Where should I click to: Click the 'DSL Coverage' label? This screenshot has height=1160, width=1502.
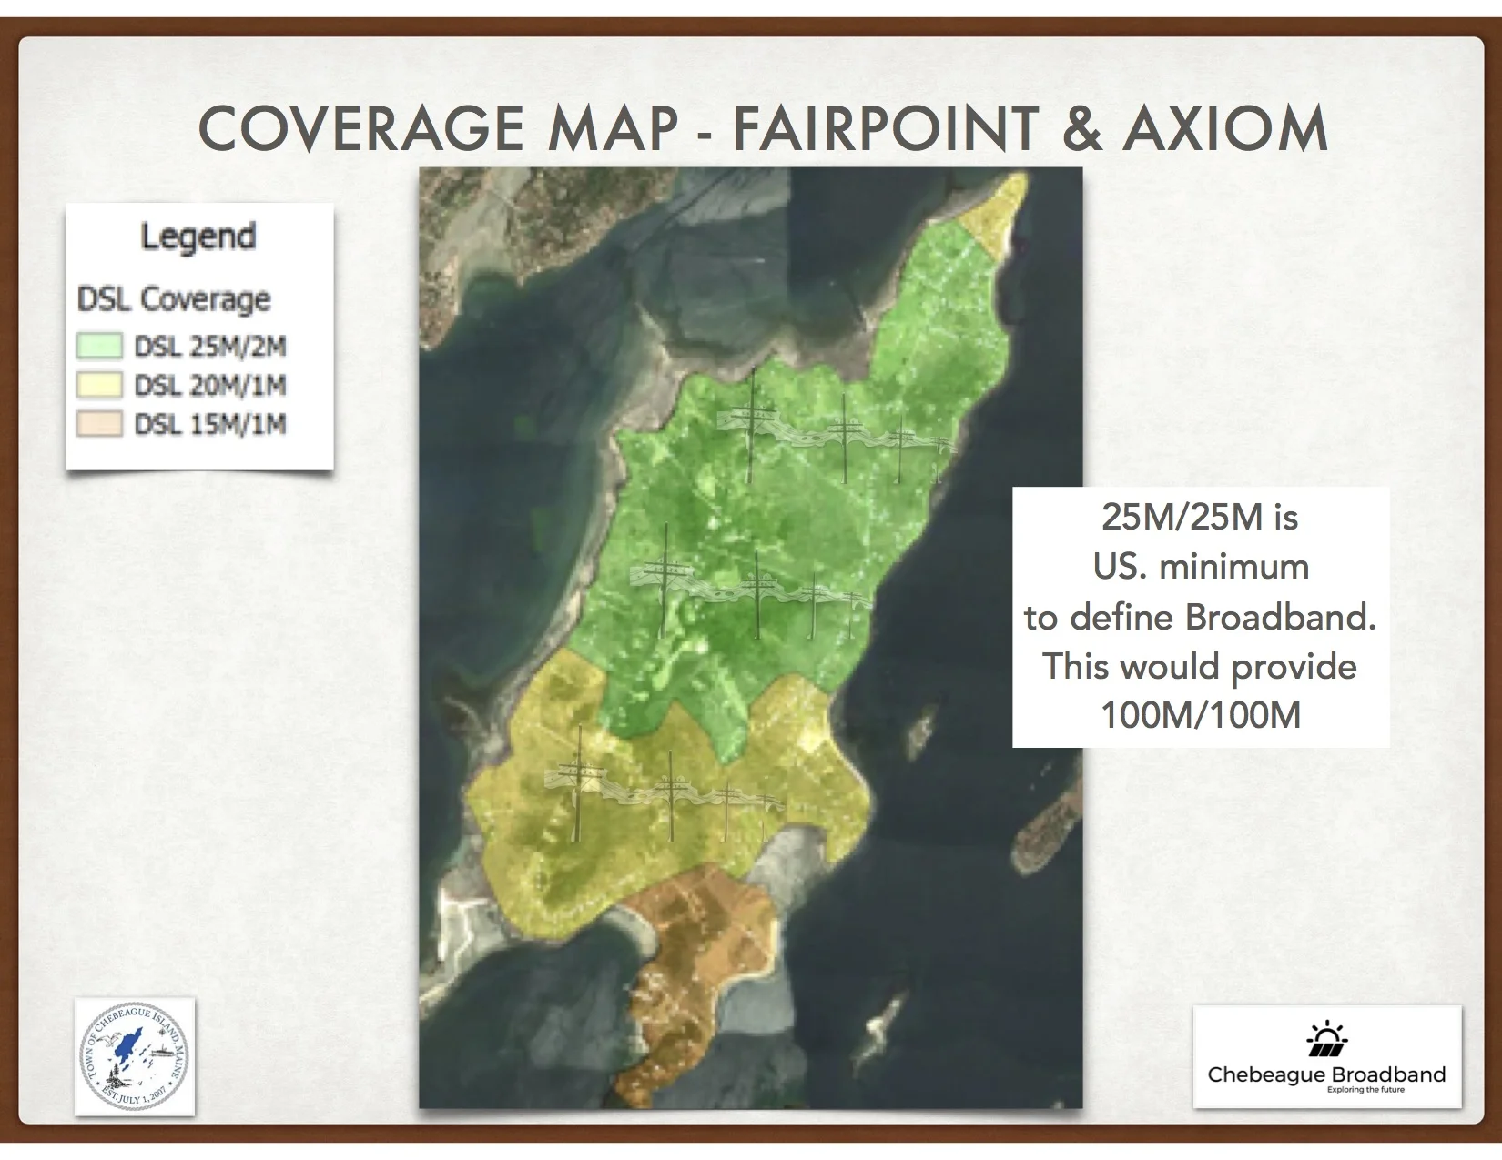pyautogui.click(x=174, y=299)
